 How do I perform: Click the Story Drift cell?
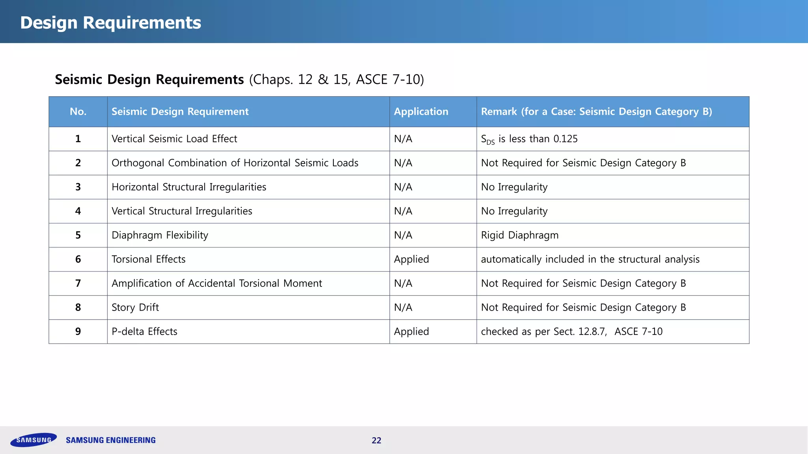point(135,307)
